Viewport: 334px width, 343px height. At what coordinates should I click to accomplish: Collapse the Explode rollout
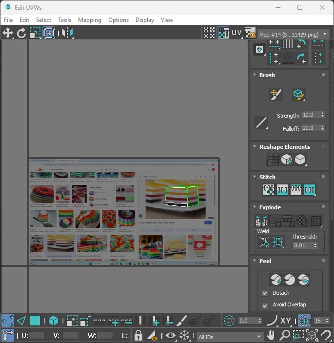tap(255, 207)
